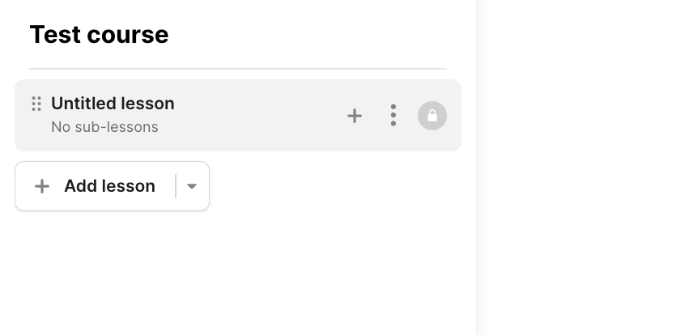
Task: Click the "No sub-lessons" subtitle text
Action: (x=104, y=127)
